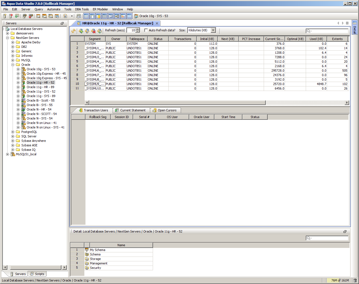Click the Oracle 10g - SYS - 53 toolbar button
This screenshot has height=284, width=359.
coord(151,16)
